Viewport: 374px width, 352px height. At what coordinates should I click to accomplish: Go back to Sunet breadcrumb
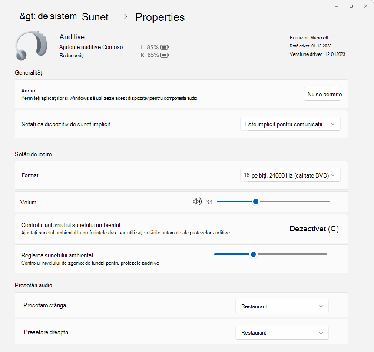(x=95, y=17)
